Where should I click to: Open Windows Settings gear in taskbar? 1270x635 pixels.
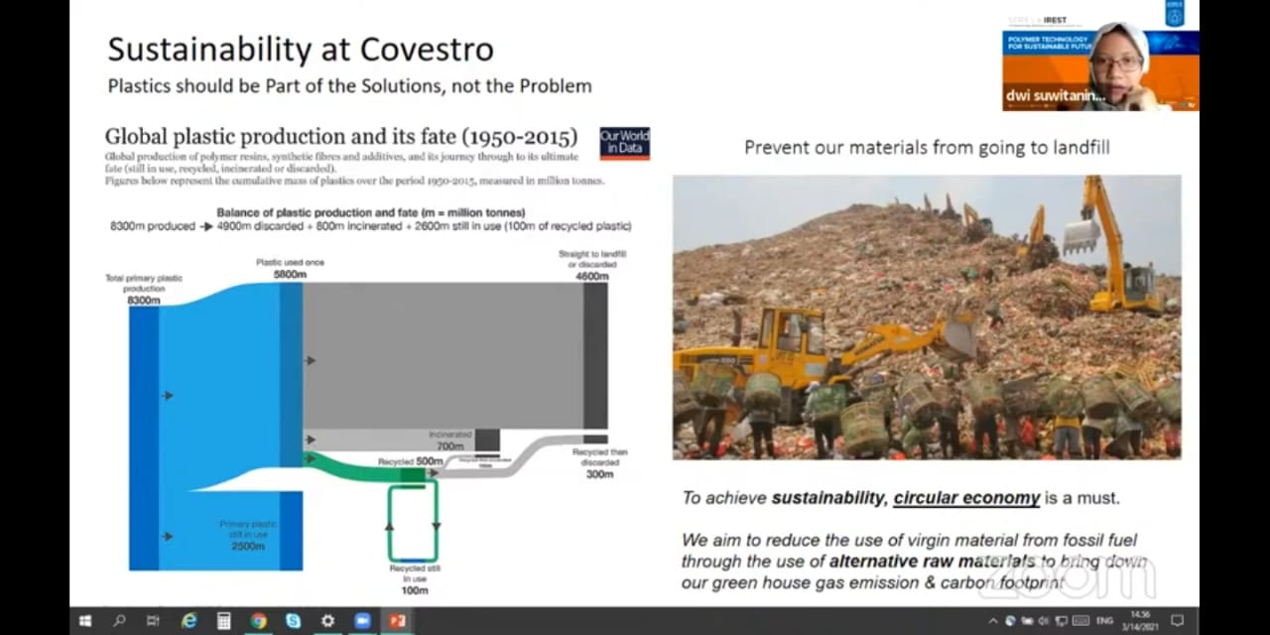coord(327,621)
